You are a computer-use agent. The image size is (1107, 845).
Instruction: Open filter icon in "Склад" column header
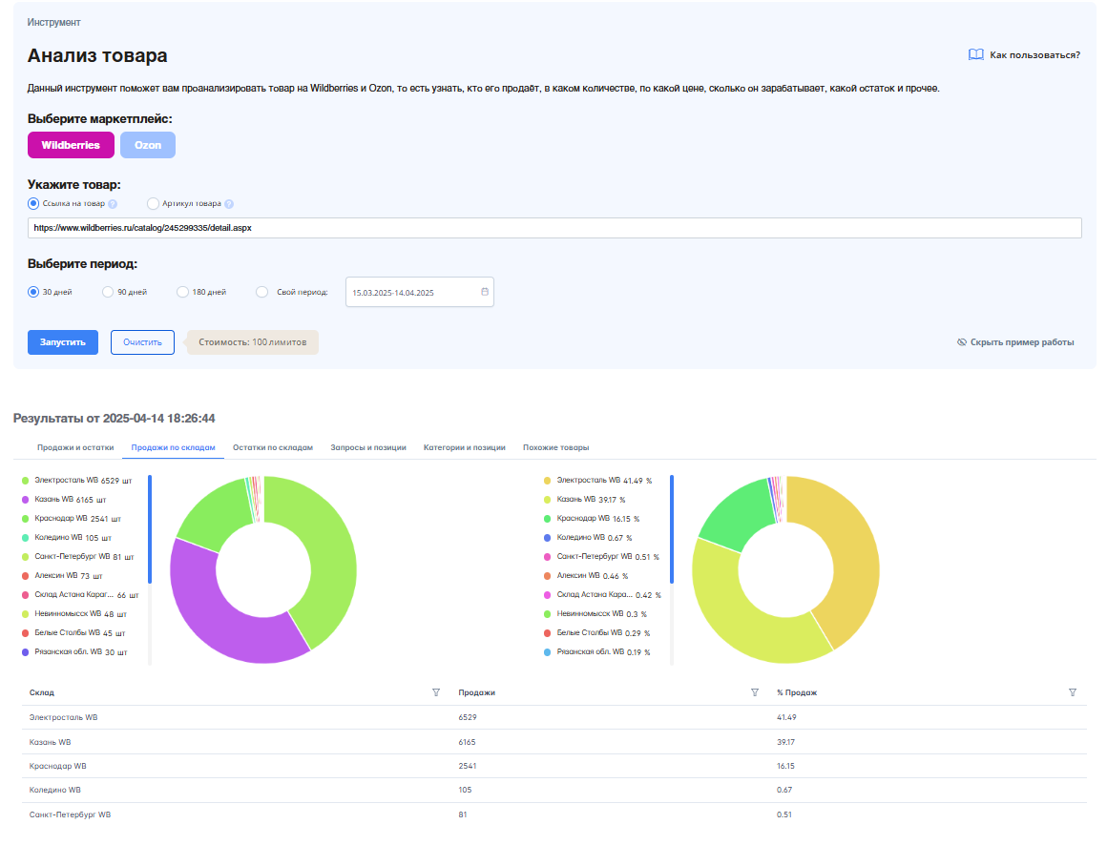click(436, 692)
